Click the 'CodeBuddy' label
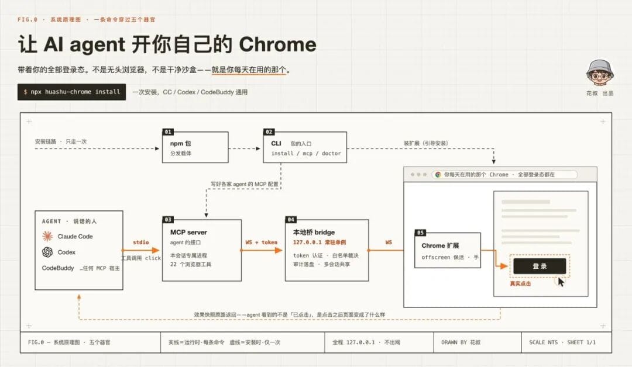This screenshot has width=632, height=367. pos(57,268)
